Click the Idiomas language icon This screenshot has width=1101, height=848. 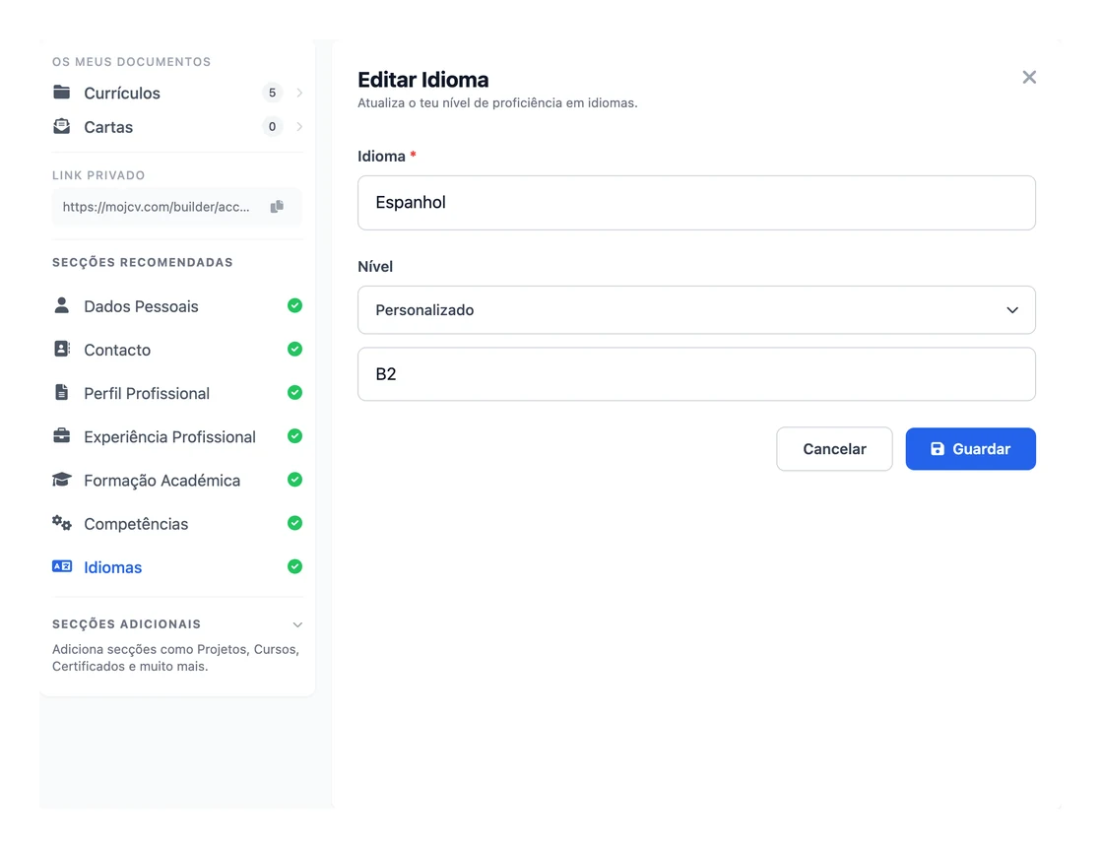tap(62, 566)
